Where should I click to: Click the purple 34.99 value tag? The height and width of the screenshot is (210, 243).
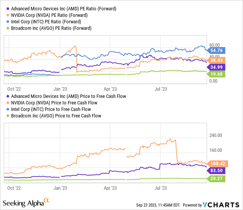216,67
